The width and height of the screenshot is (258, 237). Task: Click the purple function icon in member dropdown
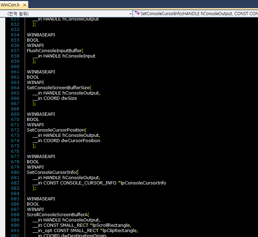click(x=137, y=13)
